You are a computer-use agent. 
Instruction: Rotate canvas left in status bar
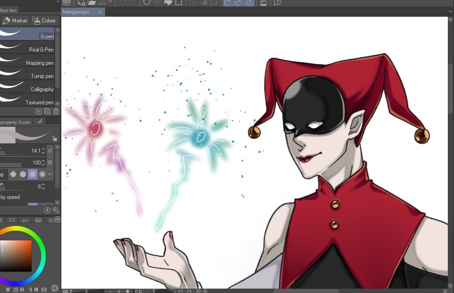click(x=180, y=291)
